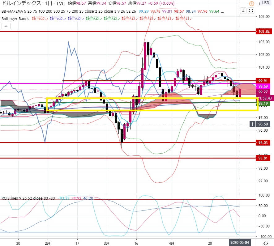
Task: Click the +0.59 (+0.60%) change value
Action: click(161, 3)
